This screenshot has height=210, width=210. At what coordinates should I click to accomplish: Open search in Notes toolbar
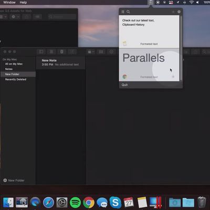tap(204, 52)
